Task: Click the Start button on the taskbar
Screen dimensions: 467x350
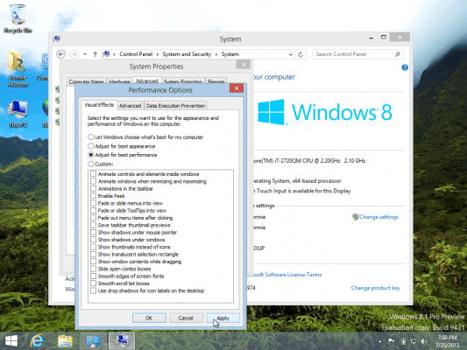Action: pyautogui.click(x=11, y=340)
